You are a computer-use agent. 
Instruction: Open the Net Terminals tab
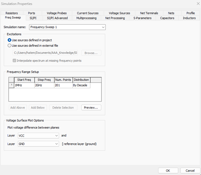149,13
